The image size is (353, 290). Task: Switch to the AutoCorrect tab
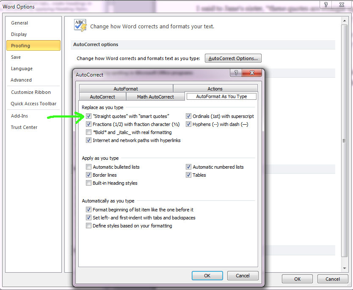(102, 97)
